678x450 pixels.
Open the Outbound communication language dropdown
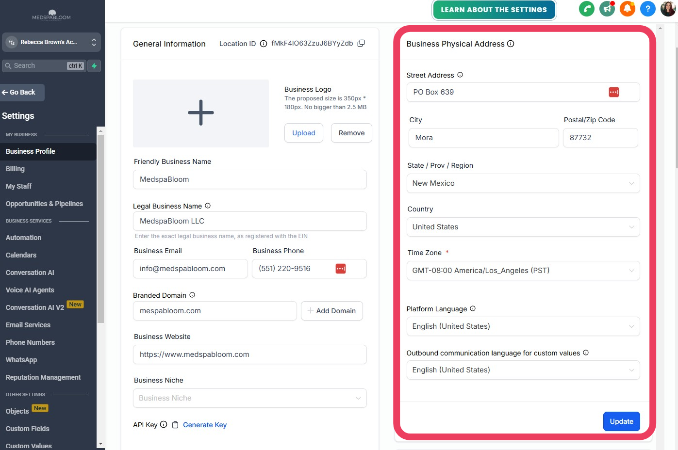[x=523, y=370]
